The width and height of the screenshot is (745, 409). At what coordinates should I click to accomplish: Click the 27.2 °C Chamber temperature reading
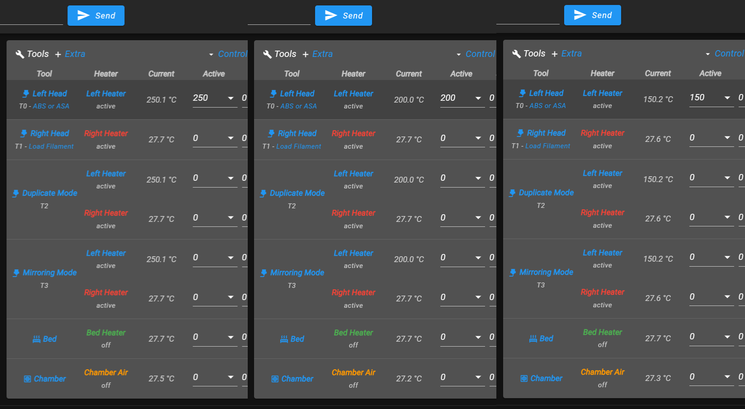(x=409, y=379)
